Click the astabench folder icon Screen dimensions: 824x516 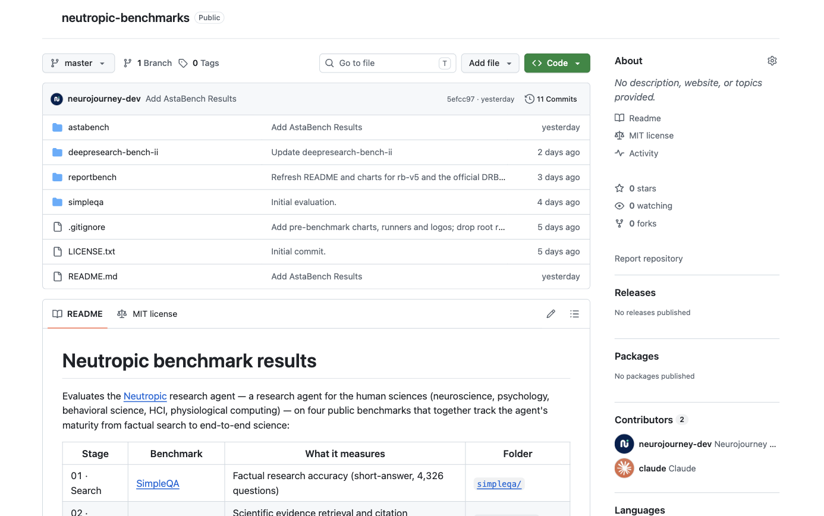click(58, 127)
